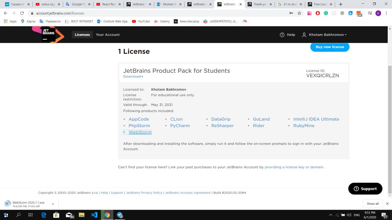Click the red ad blocker extension icon

[318, 13]
